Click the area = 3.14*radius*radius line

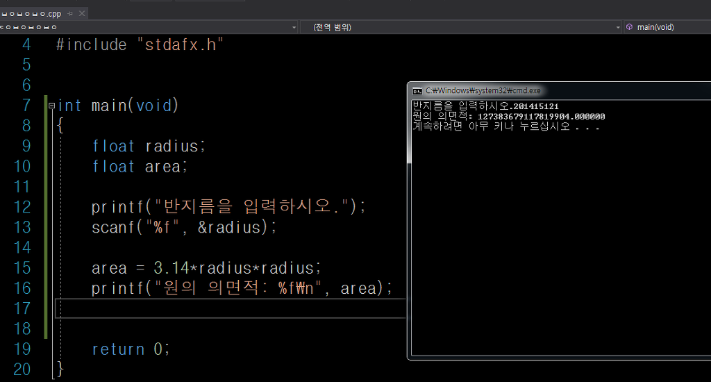click(x=206, y=267)
